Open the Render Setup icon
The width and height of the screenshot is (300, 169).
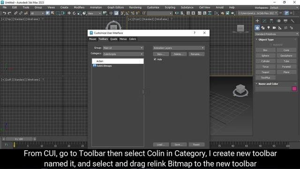coord(222,13)
